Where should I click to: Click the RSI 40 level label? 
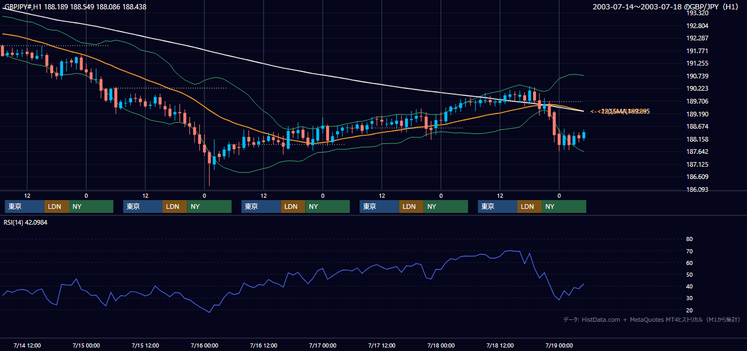click(x=689, y=286)
